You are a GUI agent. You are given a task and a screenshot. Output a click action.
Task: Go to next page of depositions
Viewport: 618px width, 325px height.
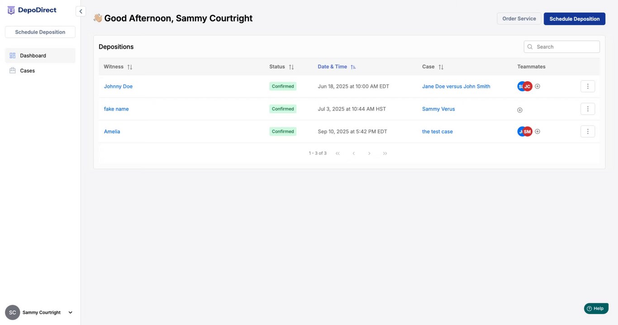tap(369, 153)
